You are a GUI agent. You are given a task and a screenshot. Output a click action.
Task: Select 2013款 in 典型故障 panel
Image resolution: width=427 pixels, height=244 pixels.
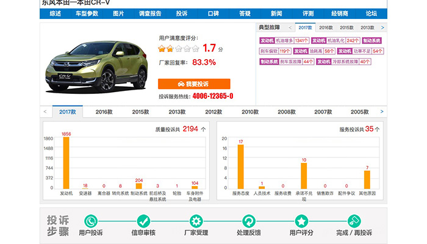click(367, 27)
